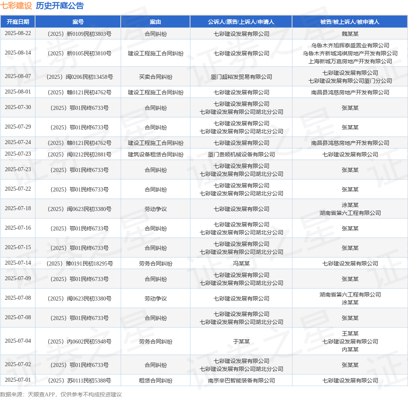Viewport: 408px width, 398px height.
Task: Click case number (2025)新0105民初3810号
Action: [79, 53]
